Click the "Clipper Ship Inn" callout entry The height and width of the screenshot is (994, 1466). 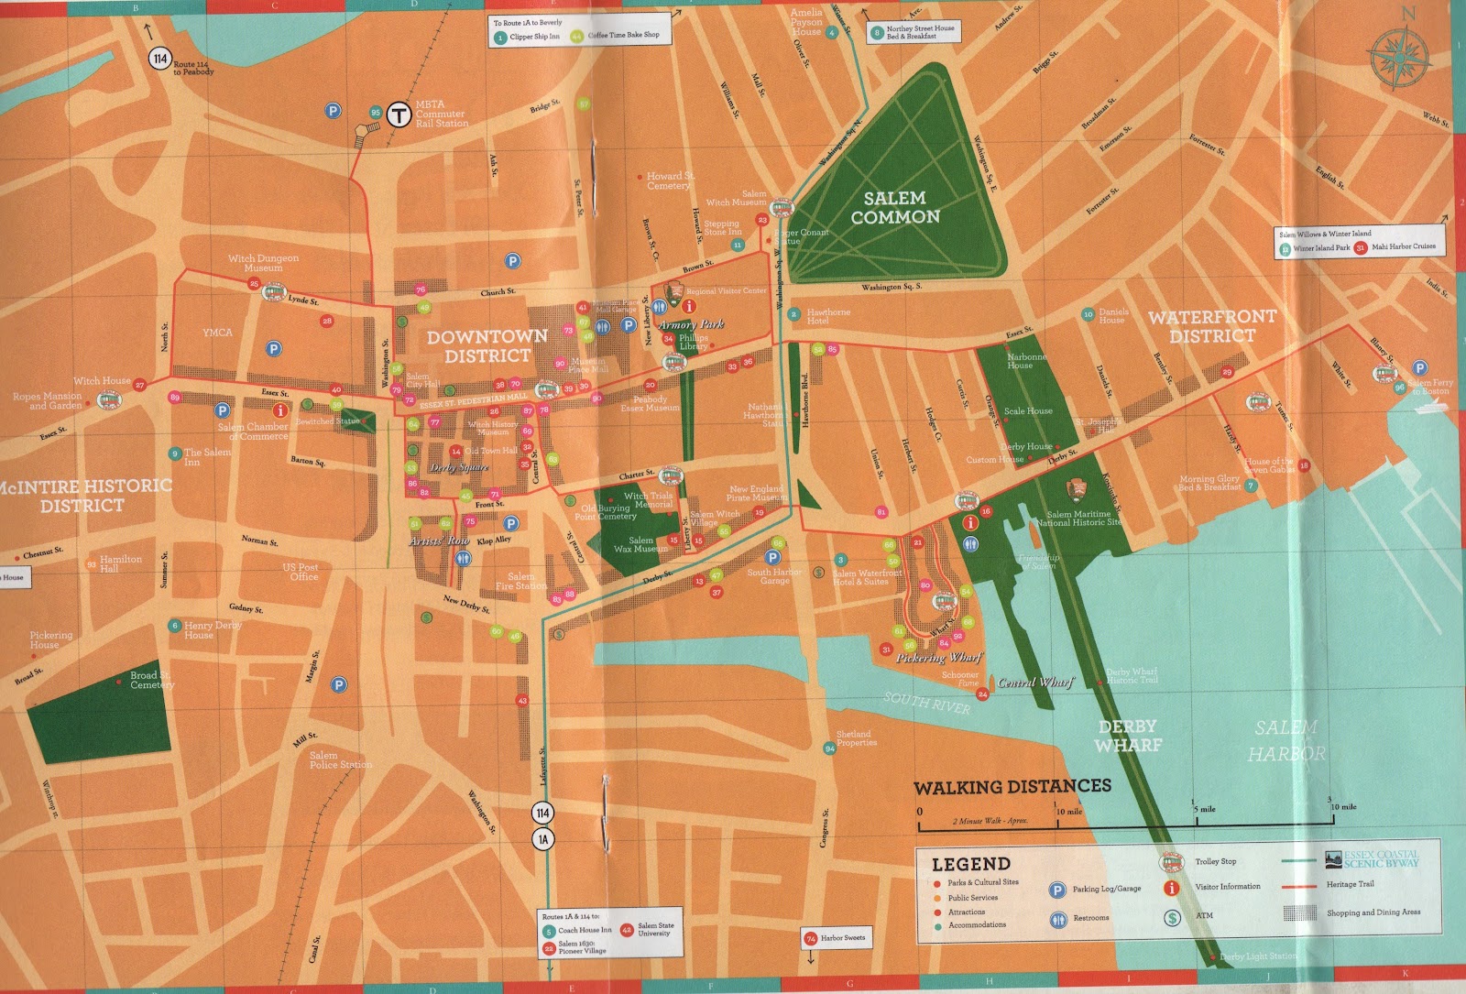[527, 37]
